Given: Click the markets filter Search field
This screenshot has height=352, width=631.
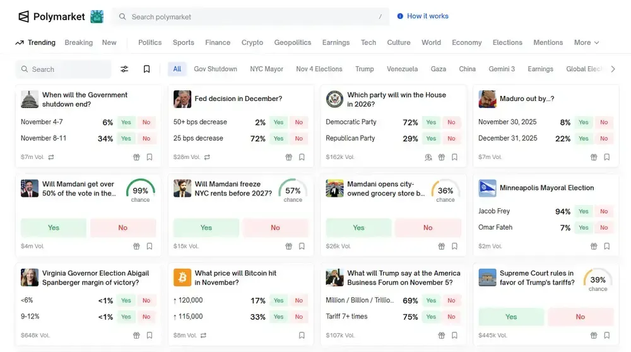Looking at the screenshot, I should [x=63, y=69].
